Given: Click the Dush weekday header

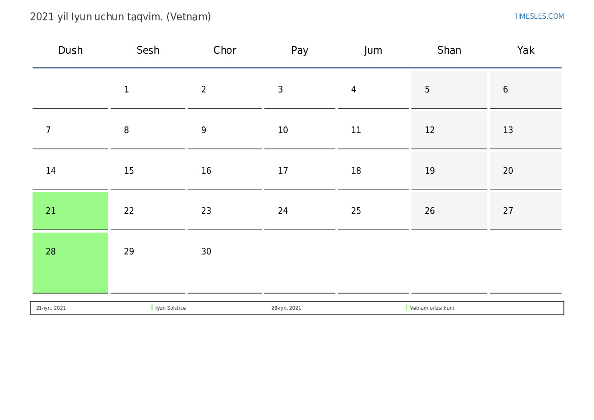Looking at the screenshot, I should tap(71, 50).
